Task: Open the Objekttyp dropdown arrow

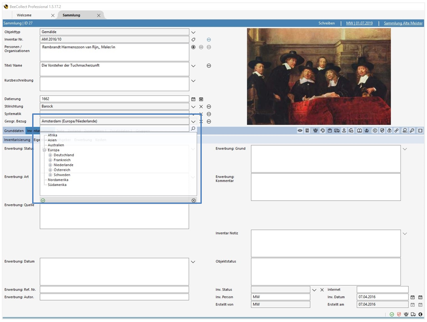Action: (x=193, y=31)
